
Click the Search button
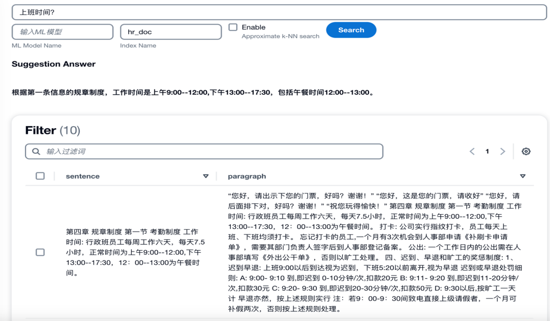351,30
